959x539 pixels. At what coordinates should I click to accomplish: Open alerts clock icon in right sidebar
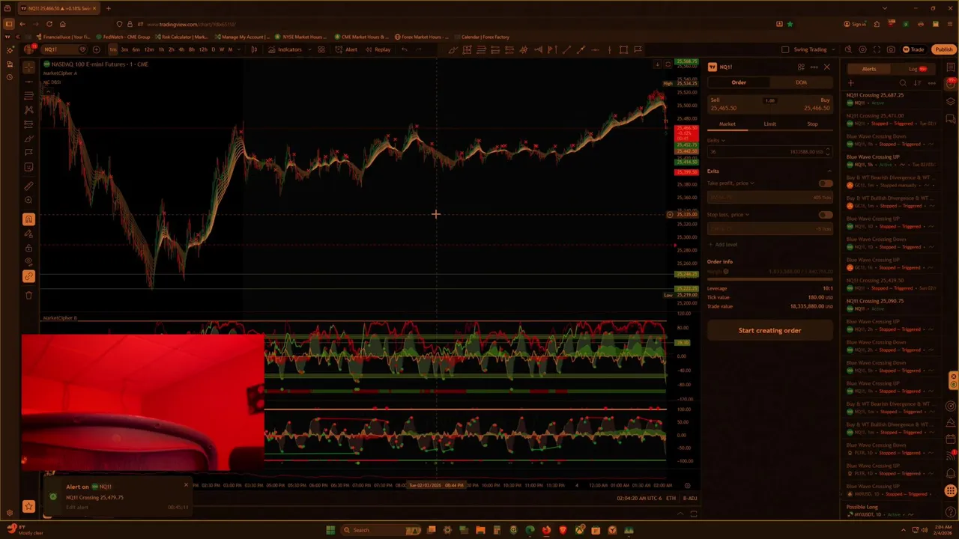[x=951, y=84]
